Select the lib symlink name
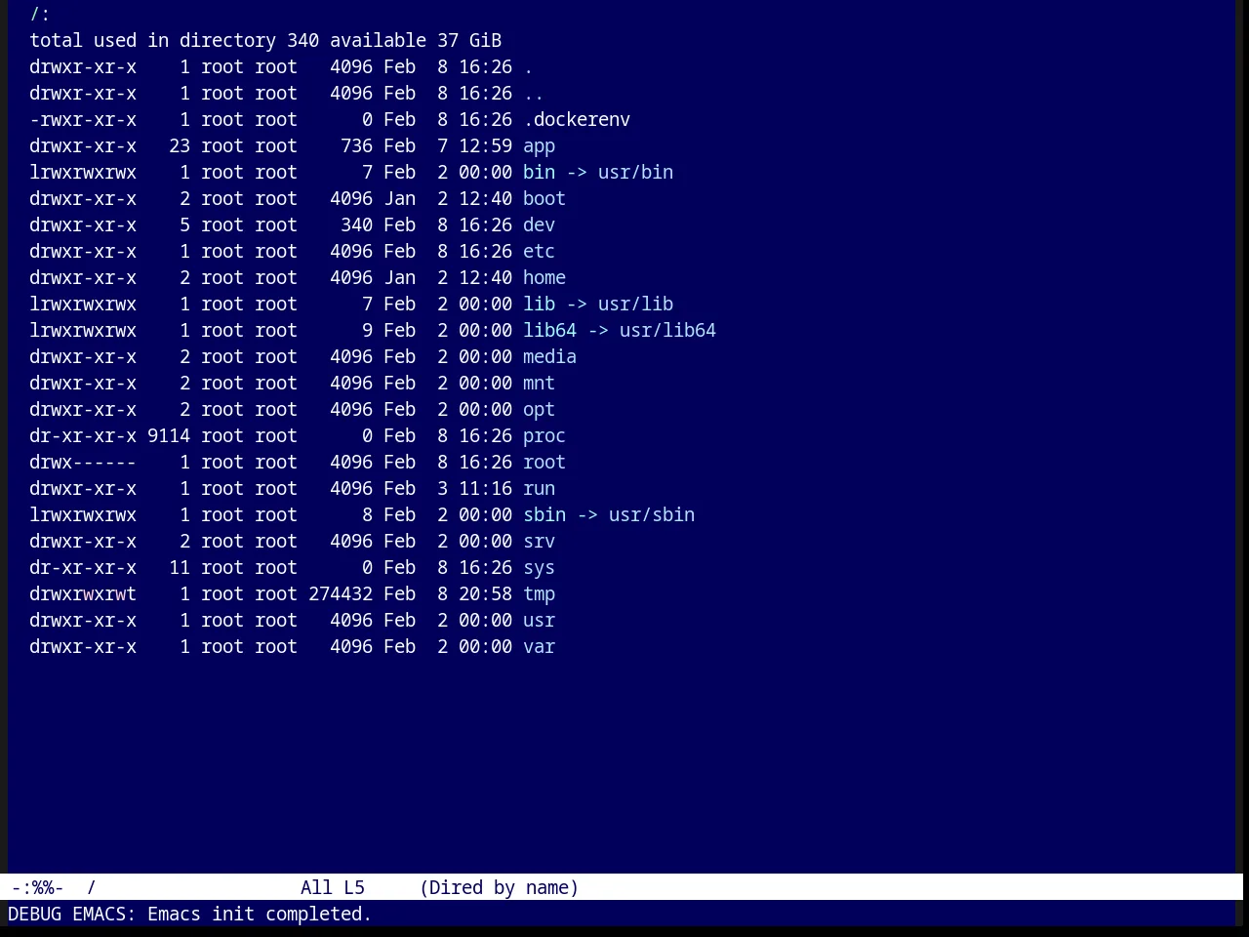1249x937 pixels. point(539,305)
